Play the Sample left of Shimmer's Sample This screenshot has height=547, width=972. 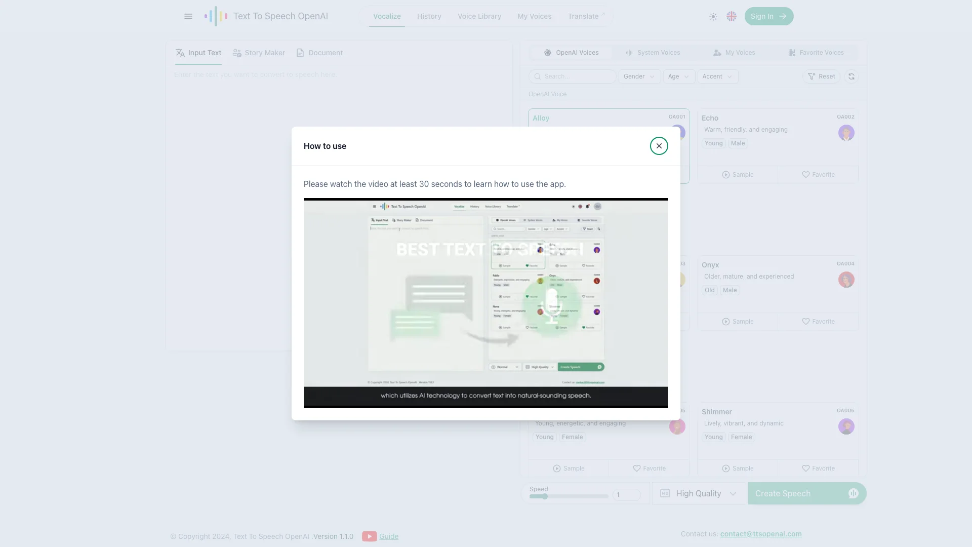[x=569, y=468]
